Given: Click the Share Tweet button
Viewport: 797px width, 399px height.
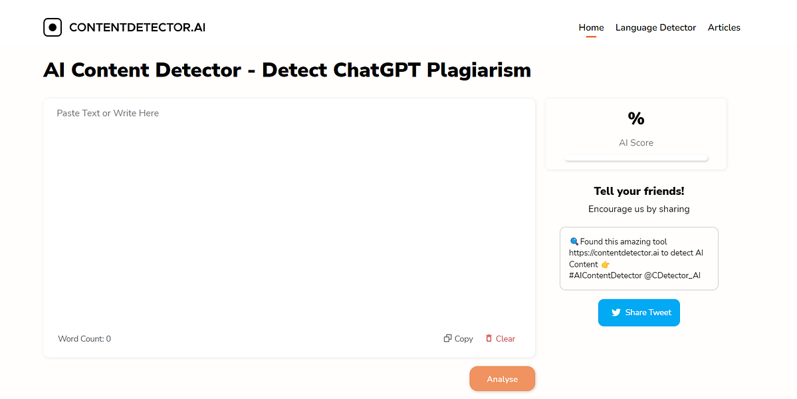Looking at the screenshot, I should click(639, 313).
